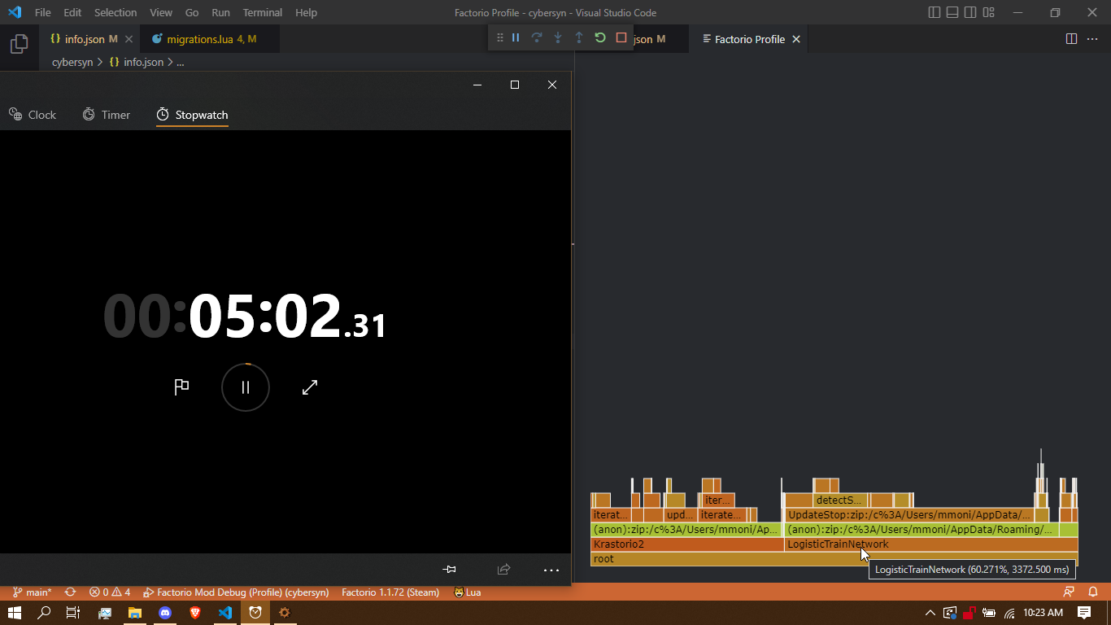Pause the running stopwatch
The width and height of the screenshot is (1111, 625).
[x=246, y=387]
